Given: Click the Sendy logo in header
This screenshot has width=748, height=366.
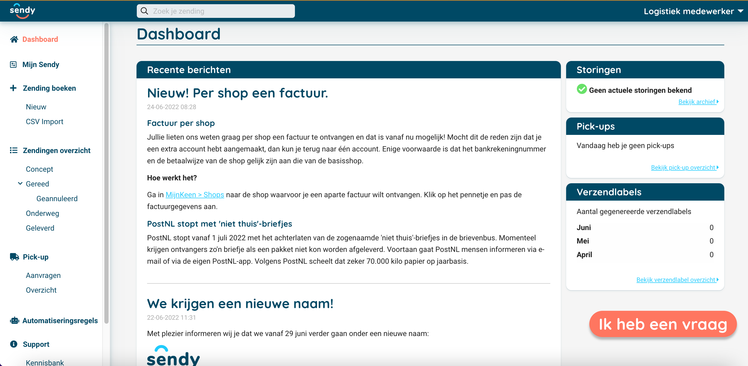Looking at the screenshot, I should point(22,11).
